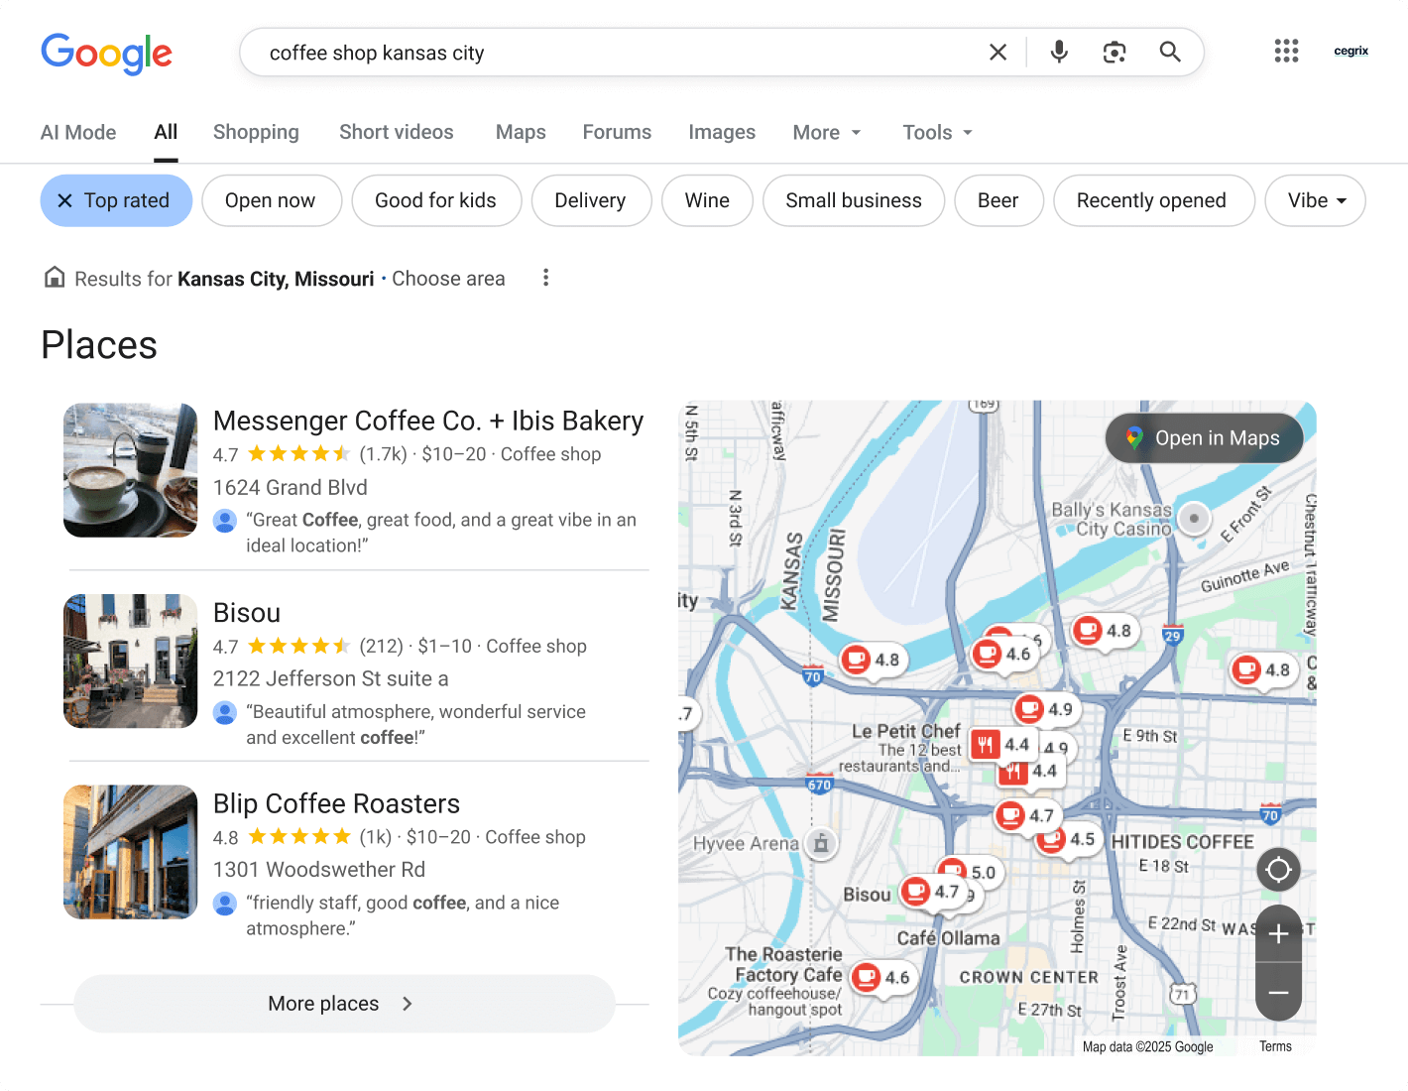The width and height of the screenshot is (1408, 1091).
Task: Select the 4.9 coffee pin on map
Action: click(x=1045, y=709)
